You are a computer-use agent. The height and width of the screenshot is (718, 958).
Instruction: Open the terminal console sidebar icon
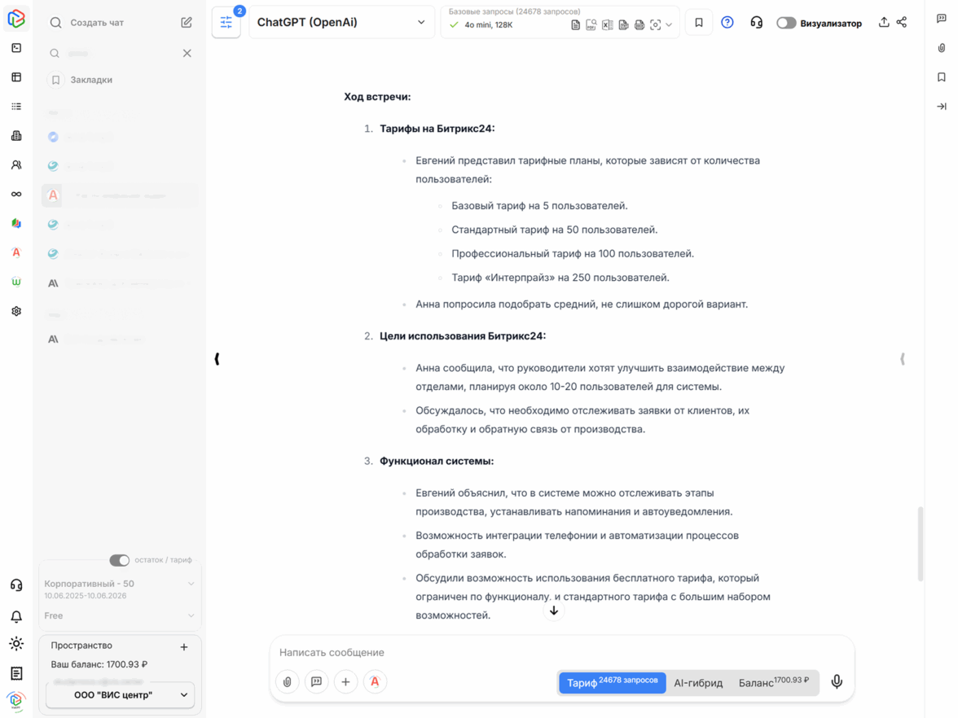point(16,47)
